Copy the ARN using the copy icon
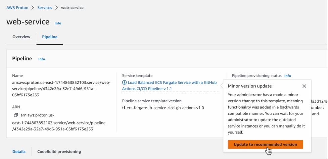The width and height of the screenshot is (328, 159). coord(15,115)
